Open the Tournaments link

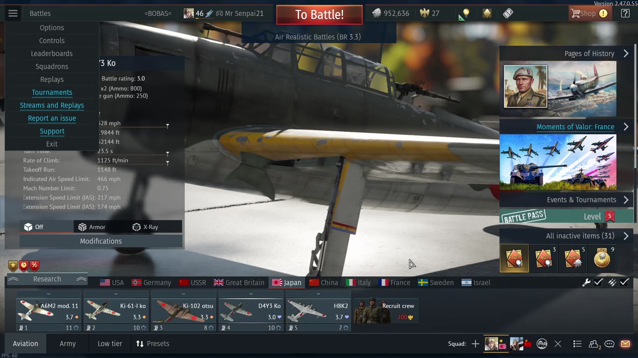pos(52,92)
